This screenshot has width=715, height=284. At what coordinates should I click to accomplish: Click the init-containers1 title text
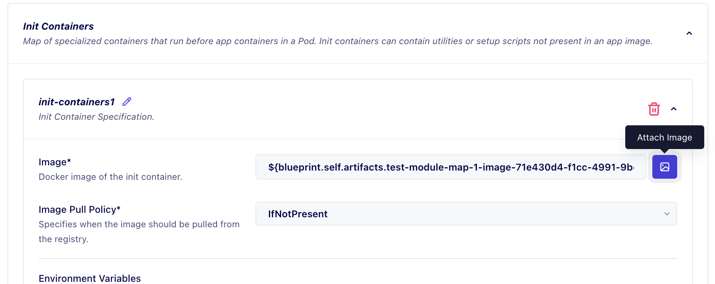(77, 102)
